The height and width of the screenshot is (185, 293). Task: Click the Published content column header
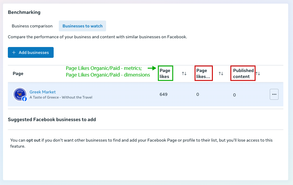(x=243, y=74)
